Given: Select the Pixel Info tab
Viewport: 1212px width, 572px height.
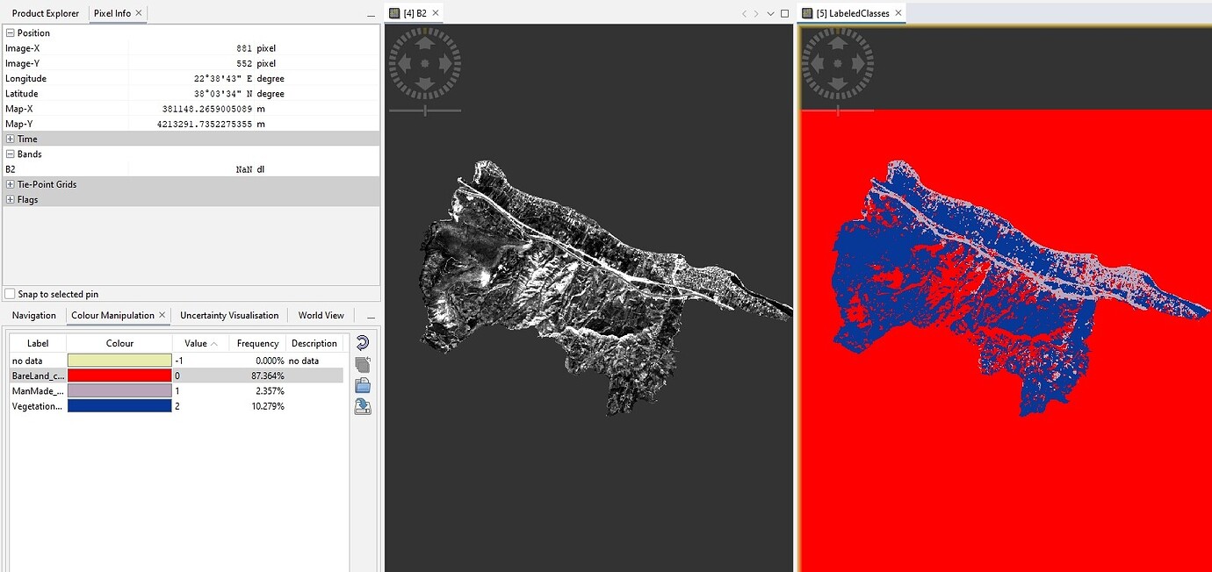Looking at the screenshot, I should click(112, 13).
